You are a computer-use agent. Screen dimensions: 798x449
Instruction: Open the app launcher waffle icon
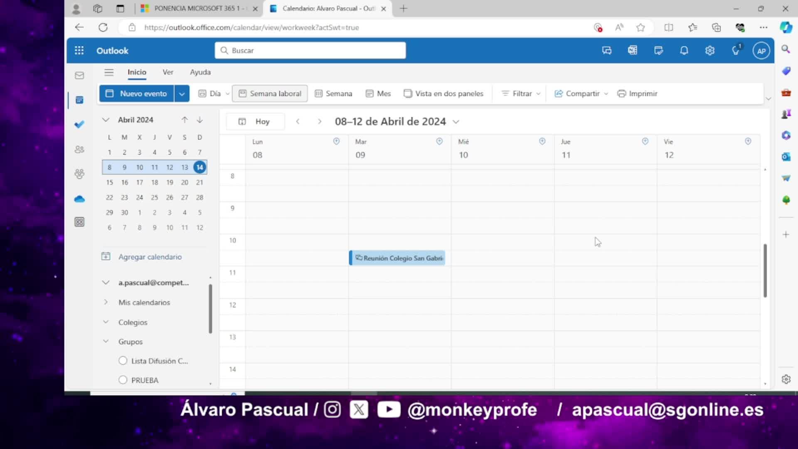click(79, 51)
